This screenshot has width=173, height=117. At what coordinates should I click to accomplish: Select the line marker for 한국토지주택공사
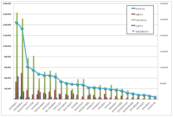[27, 67]
